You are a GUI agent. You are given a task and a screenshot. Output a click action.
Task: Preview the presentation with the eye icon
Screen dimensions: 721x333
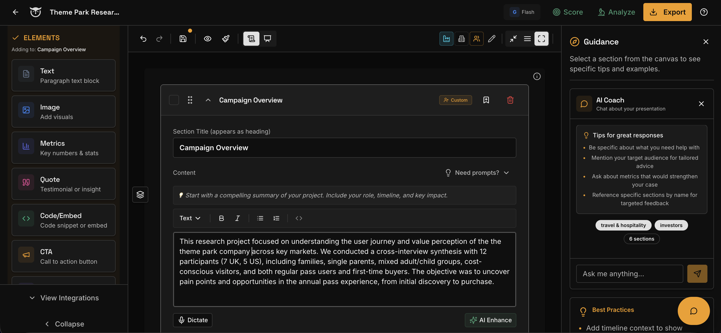(x=207, y=39)
